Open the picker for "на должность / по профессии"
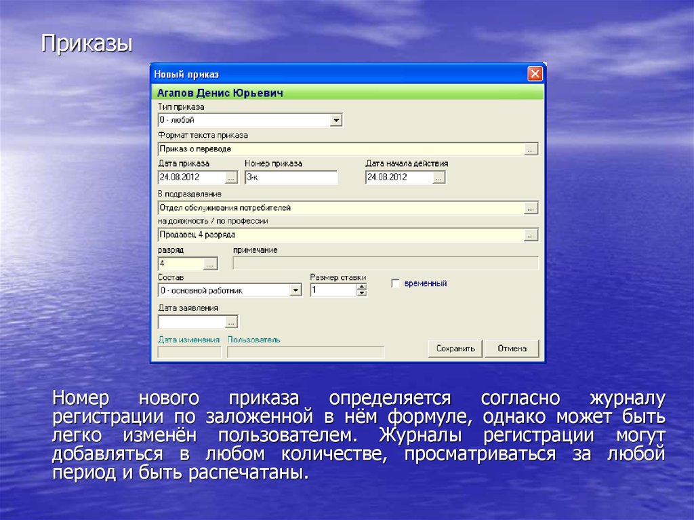The height and width of the screenshot is (520, 694). pos(530,235)
